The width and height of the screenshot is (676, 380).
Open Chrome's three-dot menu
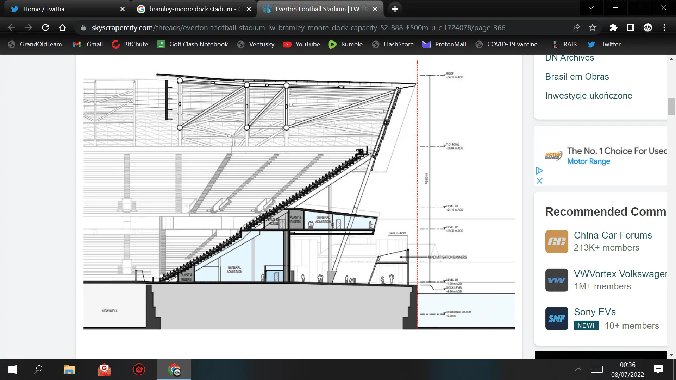point(664,27)
